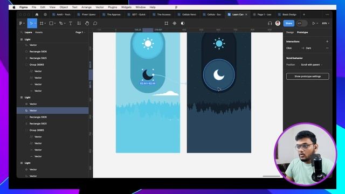Image resolution: width=345 pixels, height=194 pixels.
Task: Click the user avatar next to Share
Action: (278, 23)
